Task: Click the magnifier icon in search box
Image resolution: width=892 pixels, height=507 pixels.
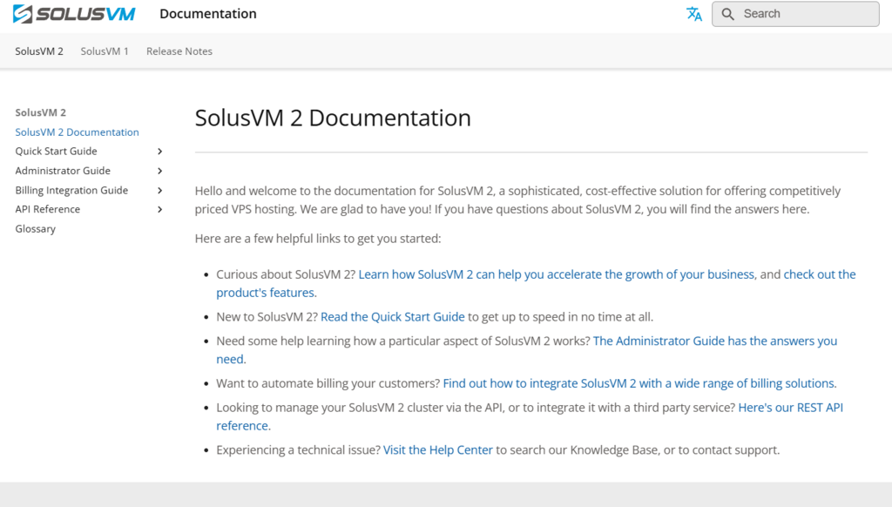Action: (728, 14)
